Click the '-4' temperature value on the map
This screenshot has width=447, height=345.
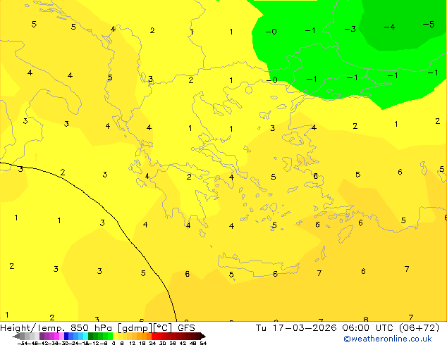389,27
